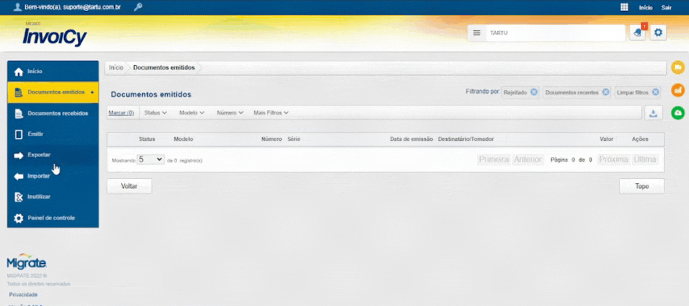The image size is (689, 306).
Task: Click the yellow round side icon
Action: tap(677, 67)
